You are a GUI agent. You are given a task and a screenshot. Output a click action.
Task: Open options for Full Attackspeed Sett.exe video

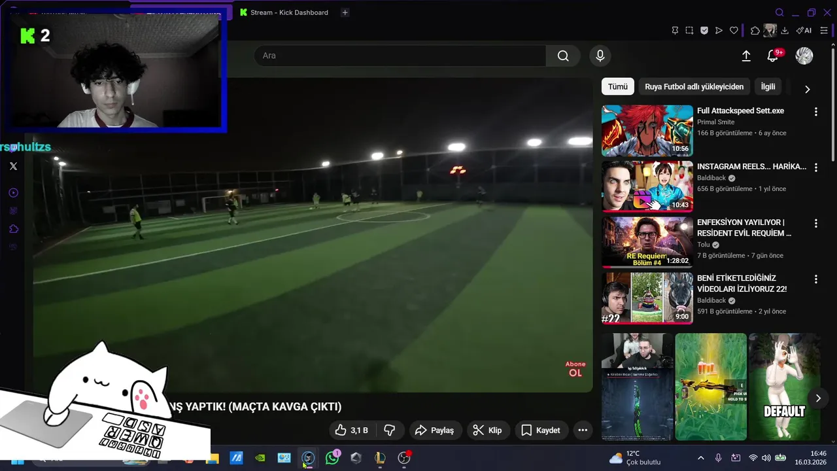[815, 112]
